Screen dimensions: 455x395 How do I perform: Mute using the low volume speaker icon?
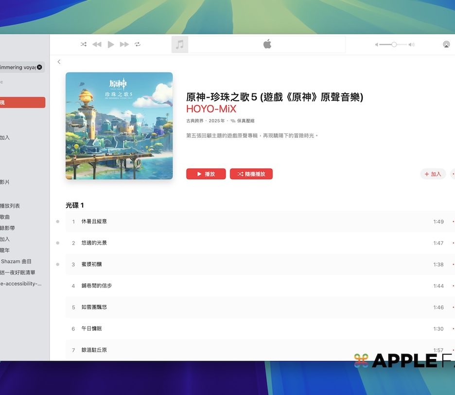[x=376, y=45]
